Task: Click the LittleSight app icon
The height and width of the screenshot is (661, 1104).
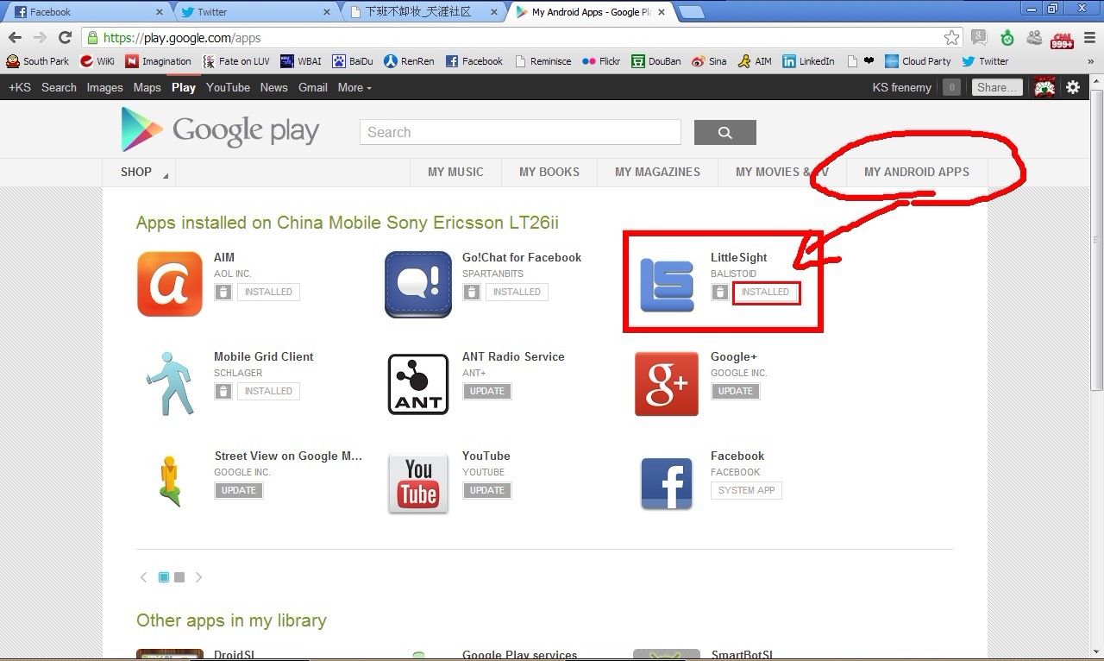Action: pyautogui.click(x=667, y=284)
